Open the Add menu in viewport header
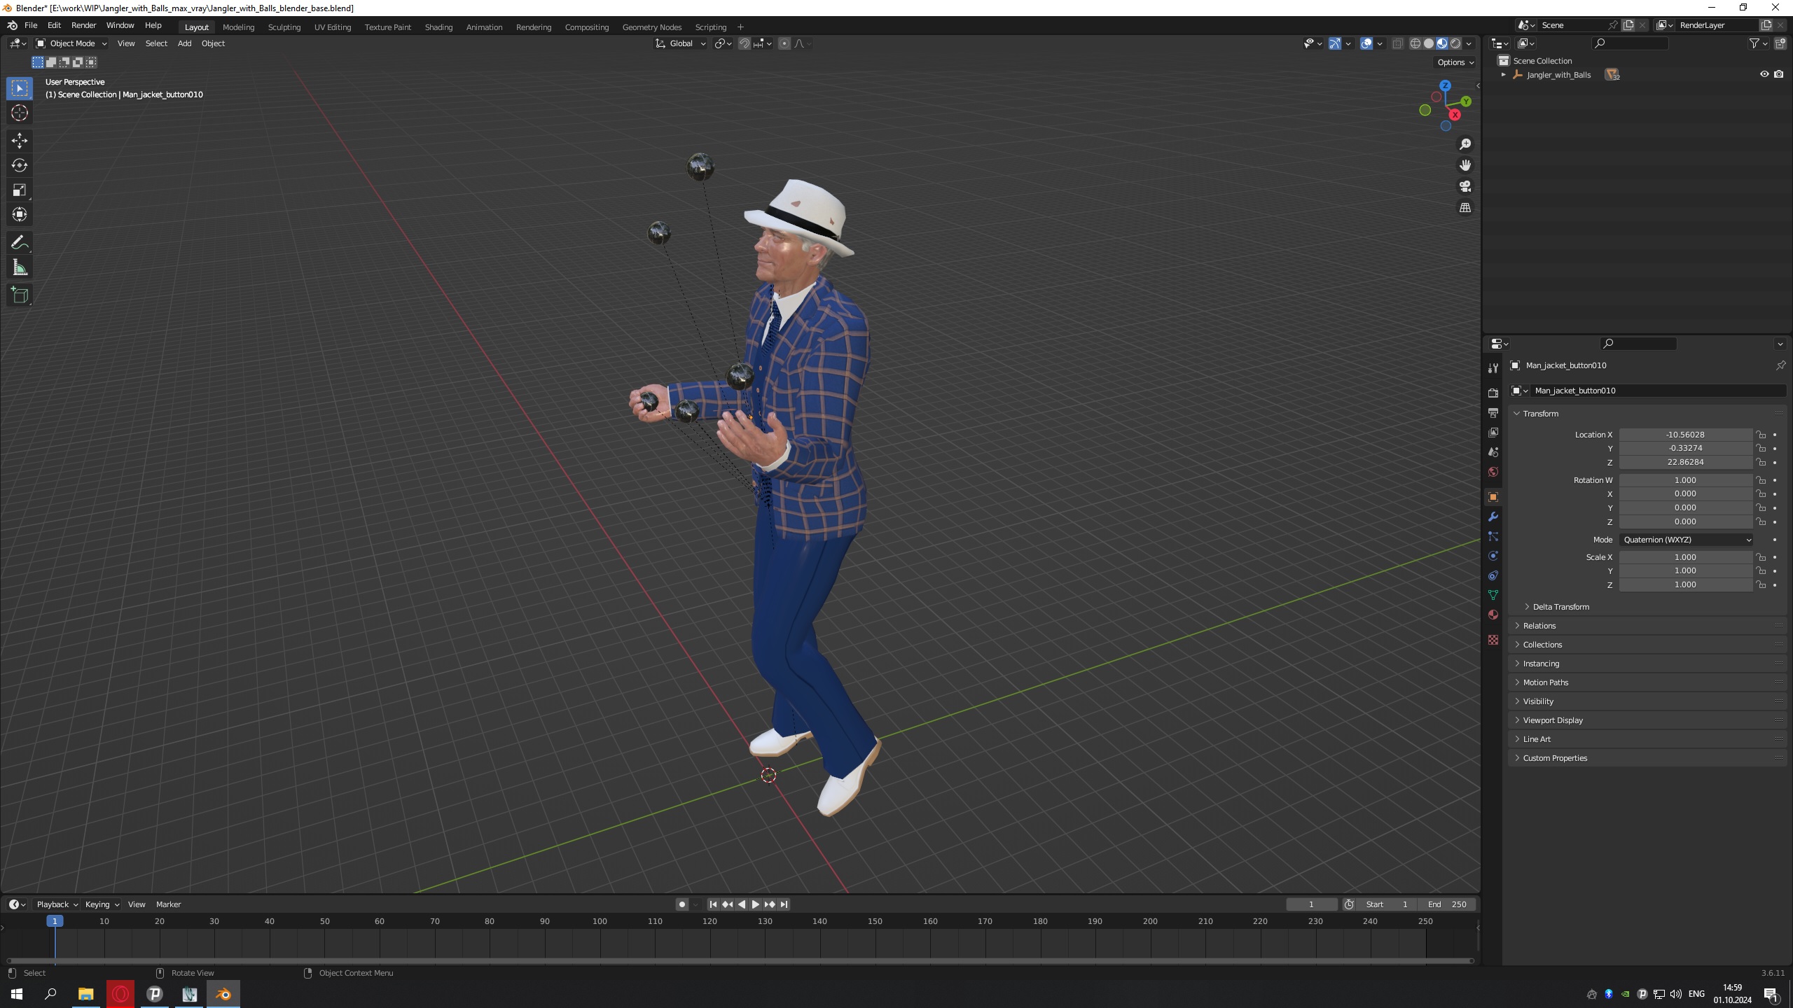 pyautogui.click(x=184, y=43)
